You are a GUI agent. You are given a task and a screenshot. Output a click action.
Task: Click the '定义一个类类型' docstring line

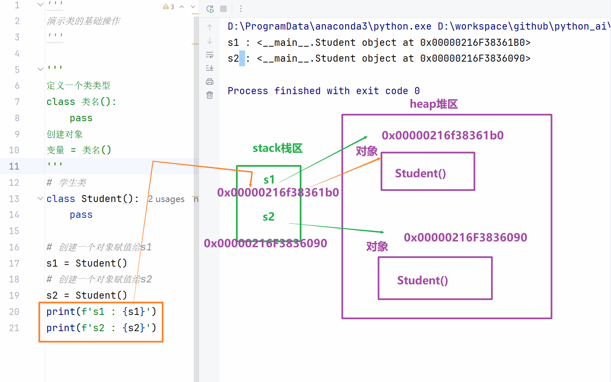78,85
